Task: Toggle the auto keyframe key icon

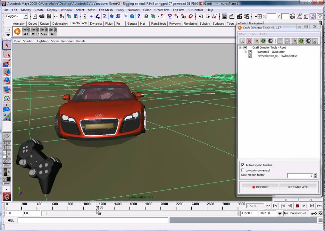Action: (x=314, y=213)
